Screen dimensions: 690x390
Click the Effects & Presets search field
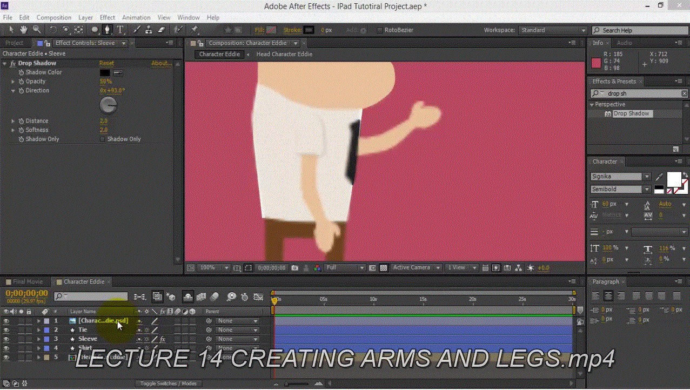pyautogui.click(x=642, y=93)
